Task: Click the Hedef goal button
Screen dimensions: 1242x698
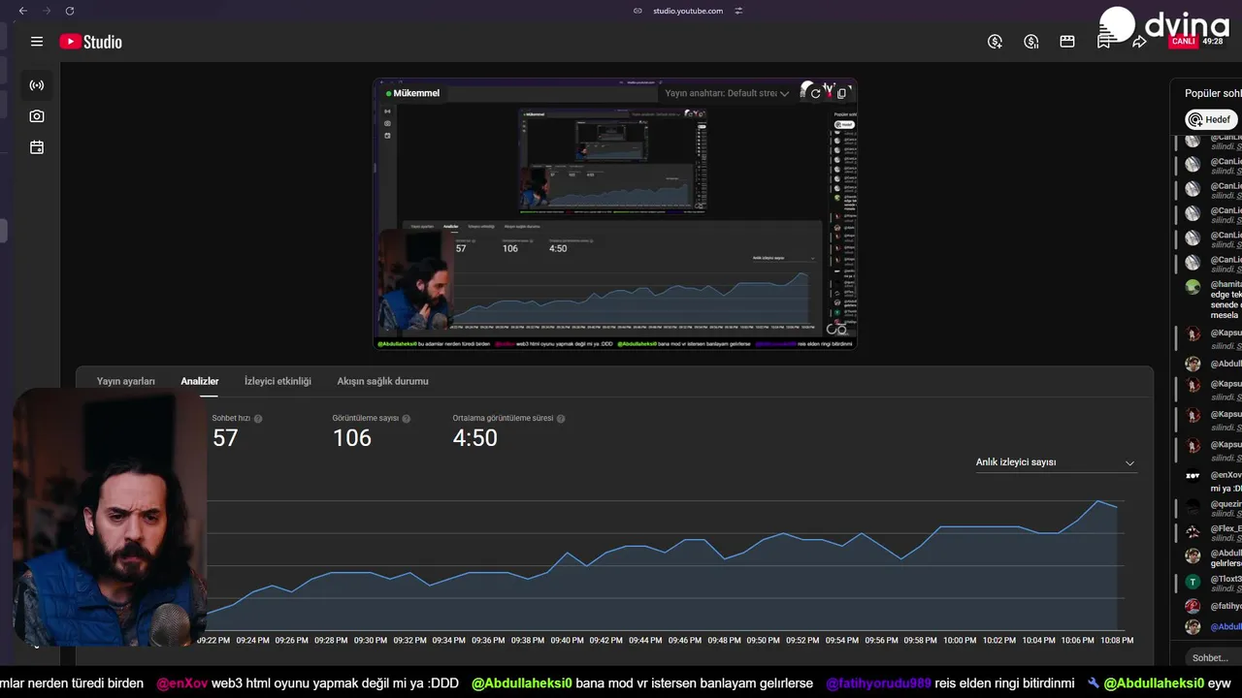Action: pos(1210,119)
